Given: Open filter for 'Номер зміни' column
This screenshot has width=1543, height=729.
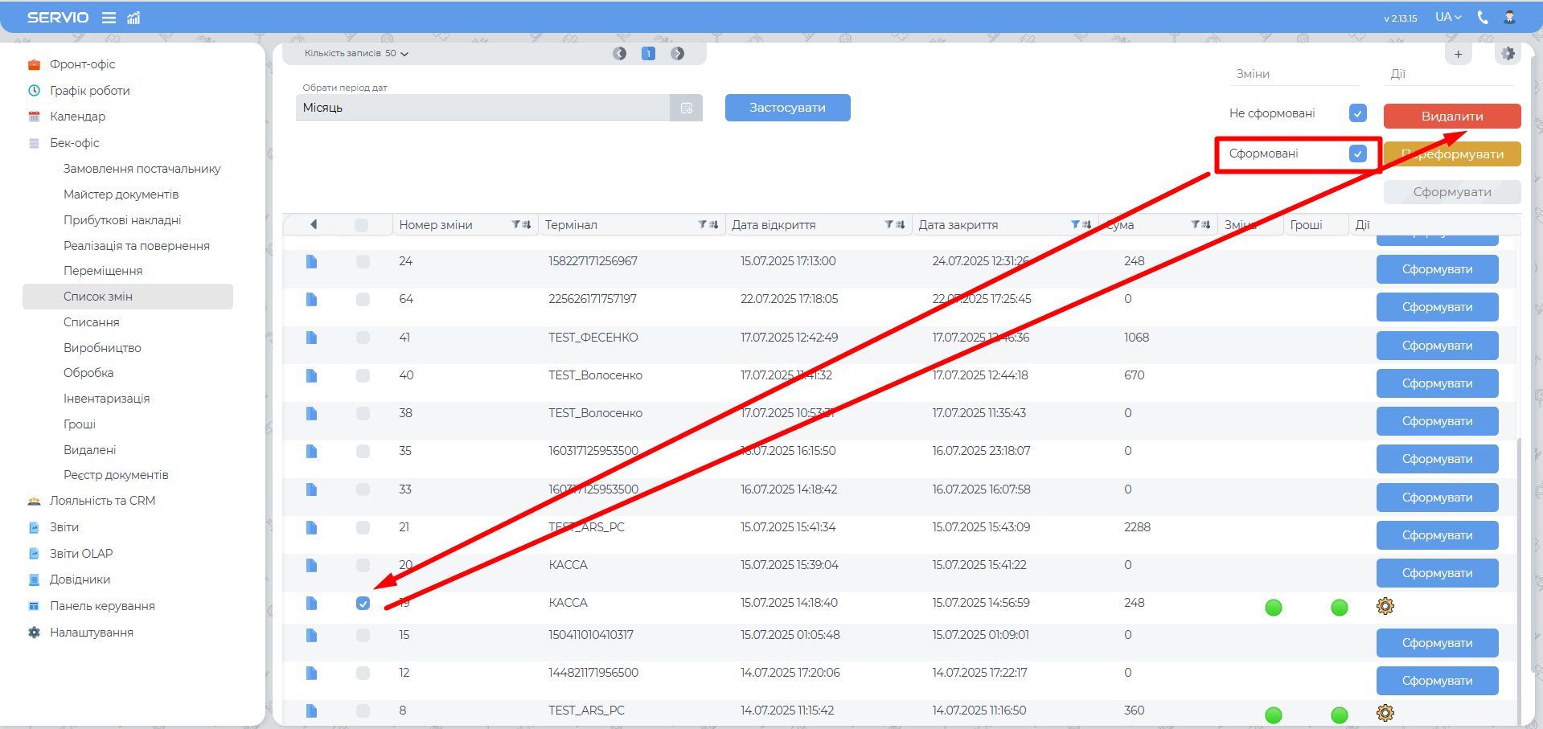Looking at the screenshot, I should pyautogui.click(x=516, y=225).
